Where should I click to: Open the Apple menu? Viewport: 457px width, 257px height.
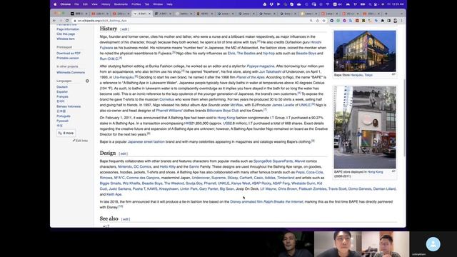pos(55,4)
